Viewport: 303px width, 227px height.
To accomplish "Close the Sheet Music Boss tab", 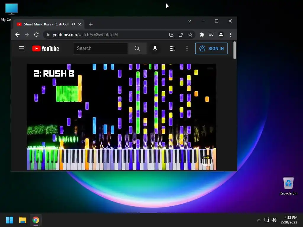I will pos(80,24).
